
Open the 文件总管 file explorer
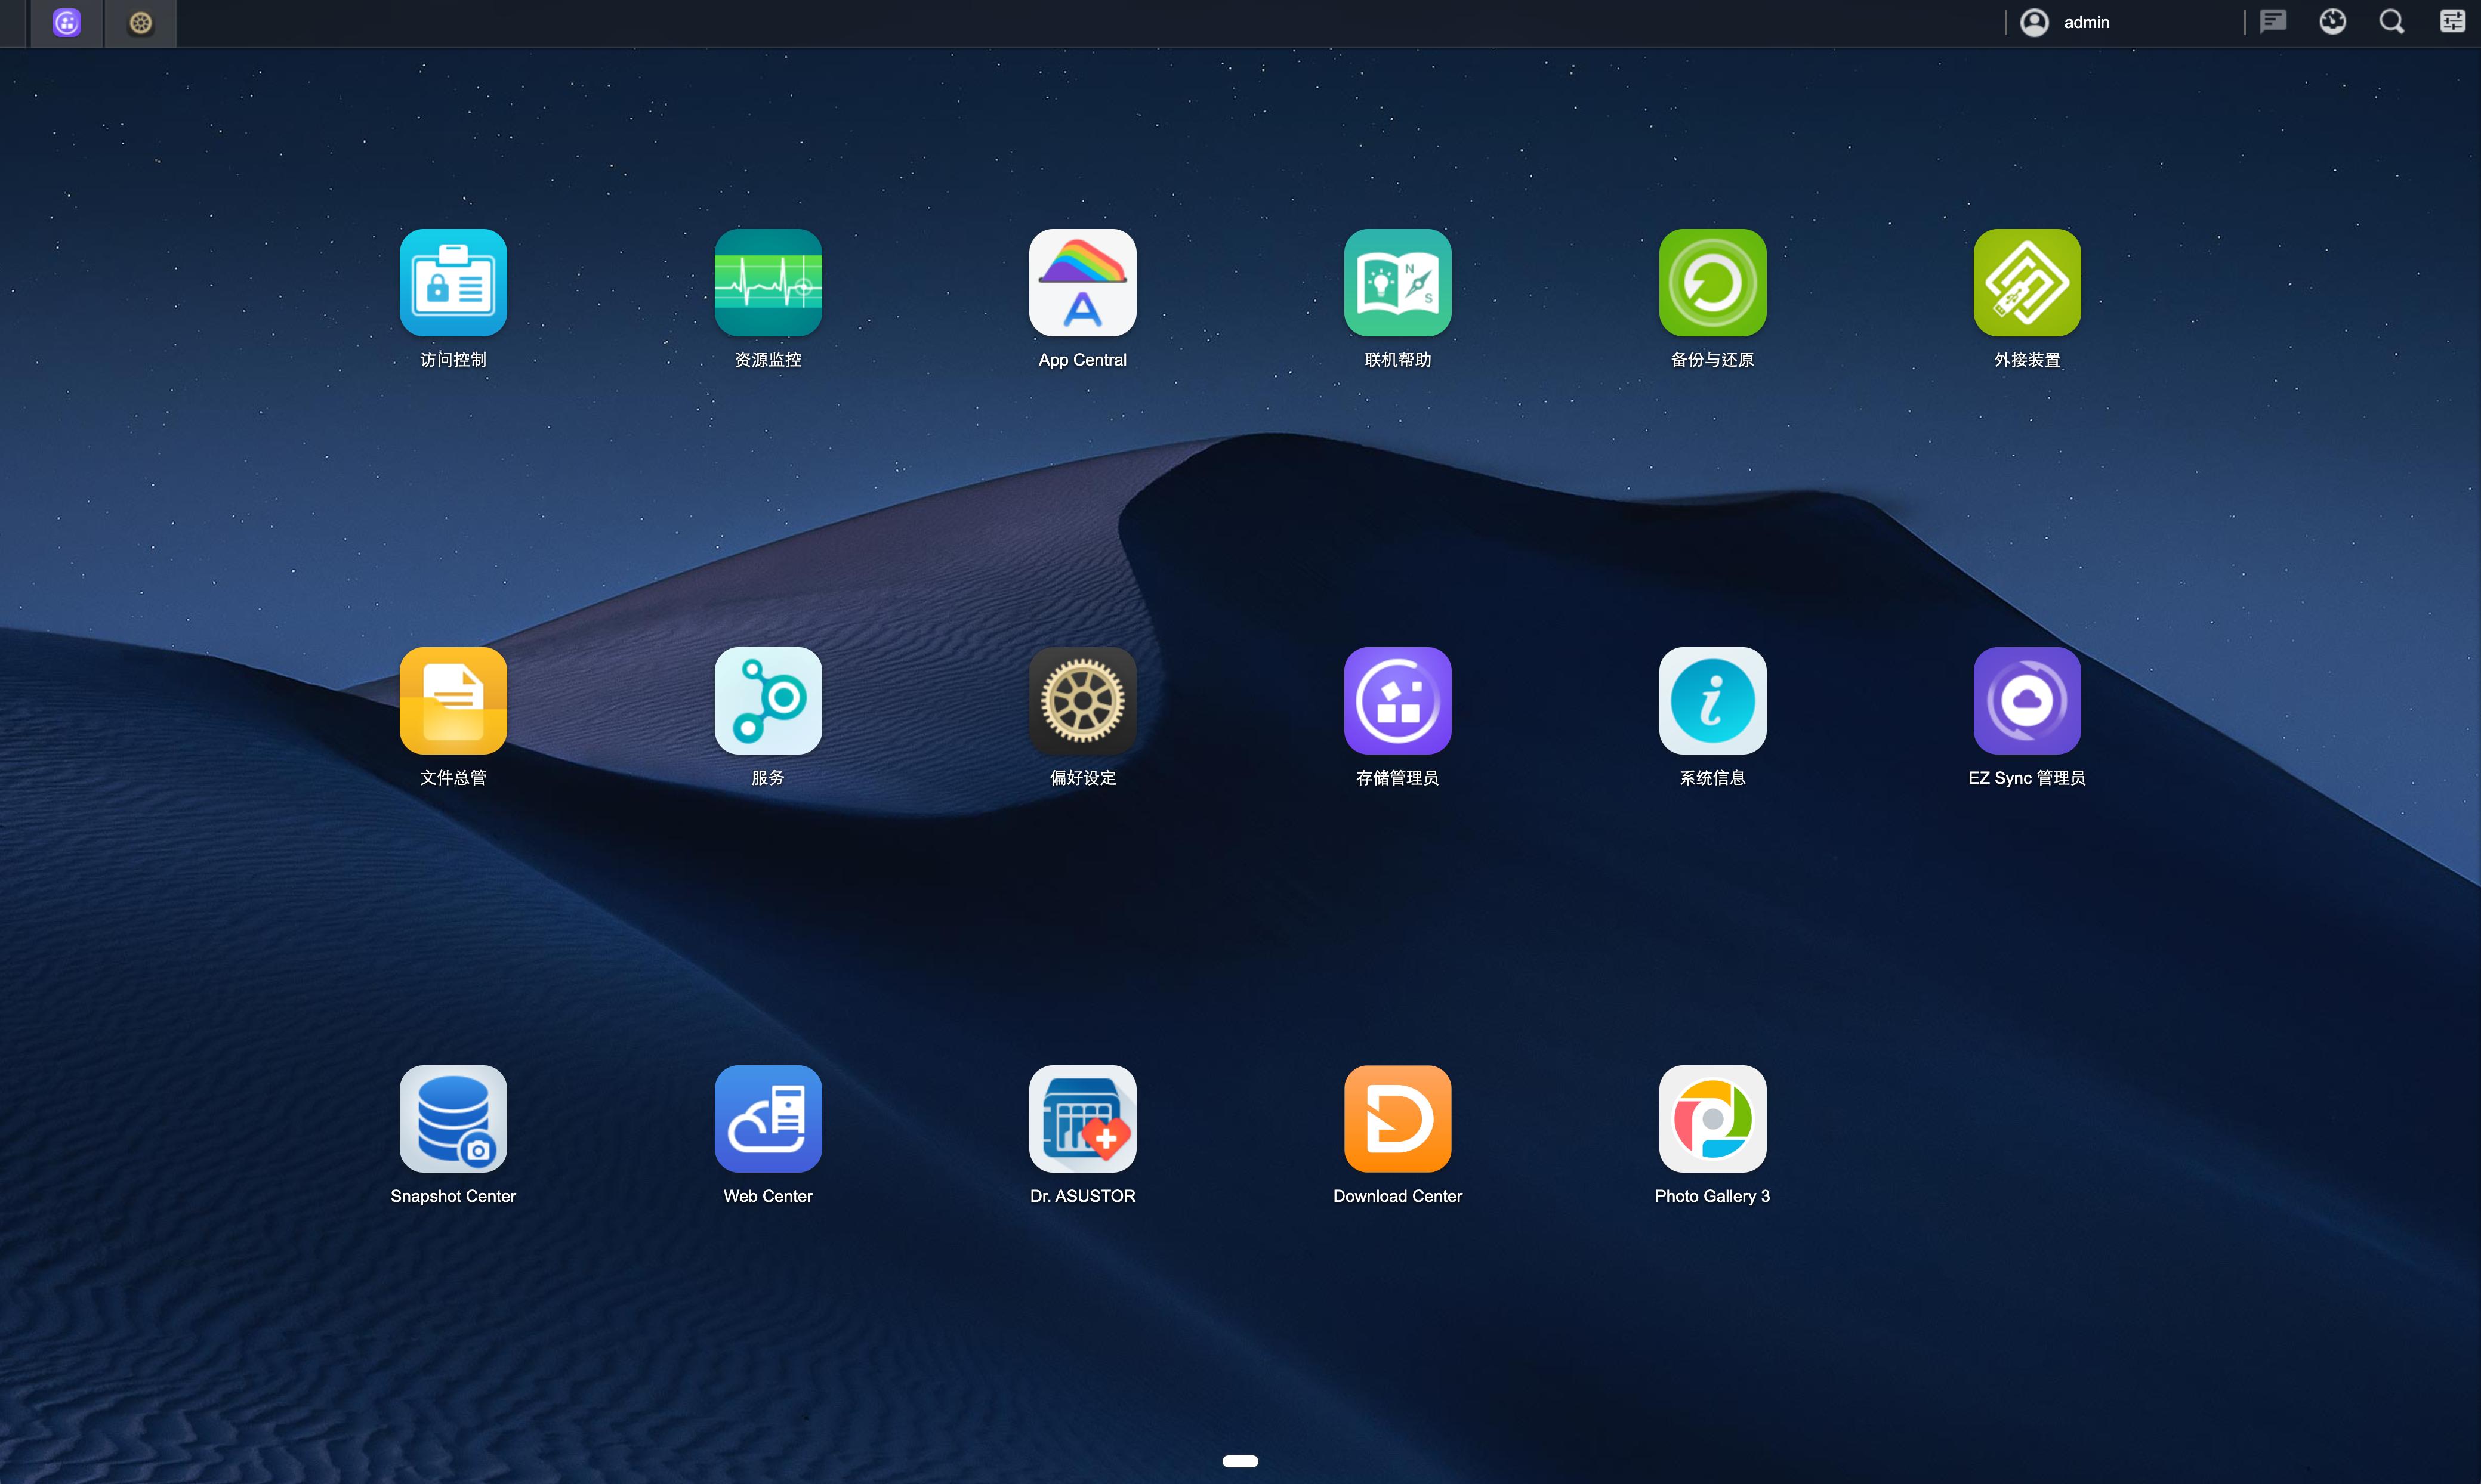click(453, 701)
